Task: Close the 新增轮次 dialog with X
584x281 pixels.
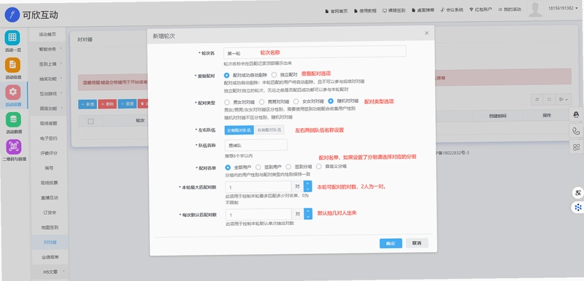Action: [x=427, y=33]
